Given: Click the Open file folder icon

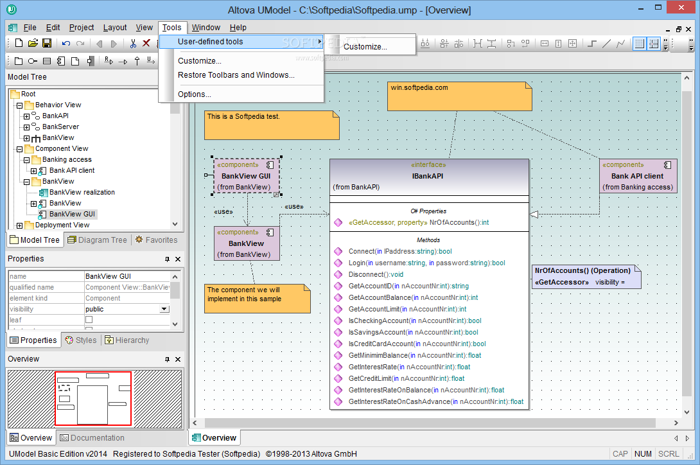Looking at the screenshot, I should (x=33, y=43).
